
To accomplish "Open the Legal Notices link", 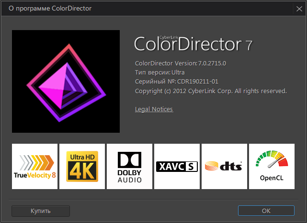I will coord(154,109).
